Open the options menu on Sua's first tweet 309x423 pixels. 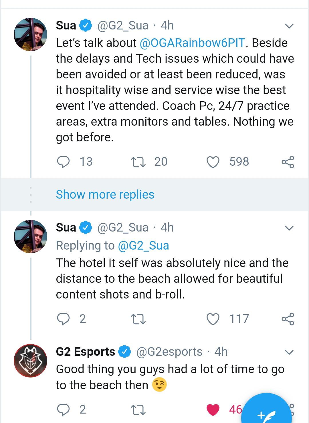(290, 26)
